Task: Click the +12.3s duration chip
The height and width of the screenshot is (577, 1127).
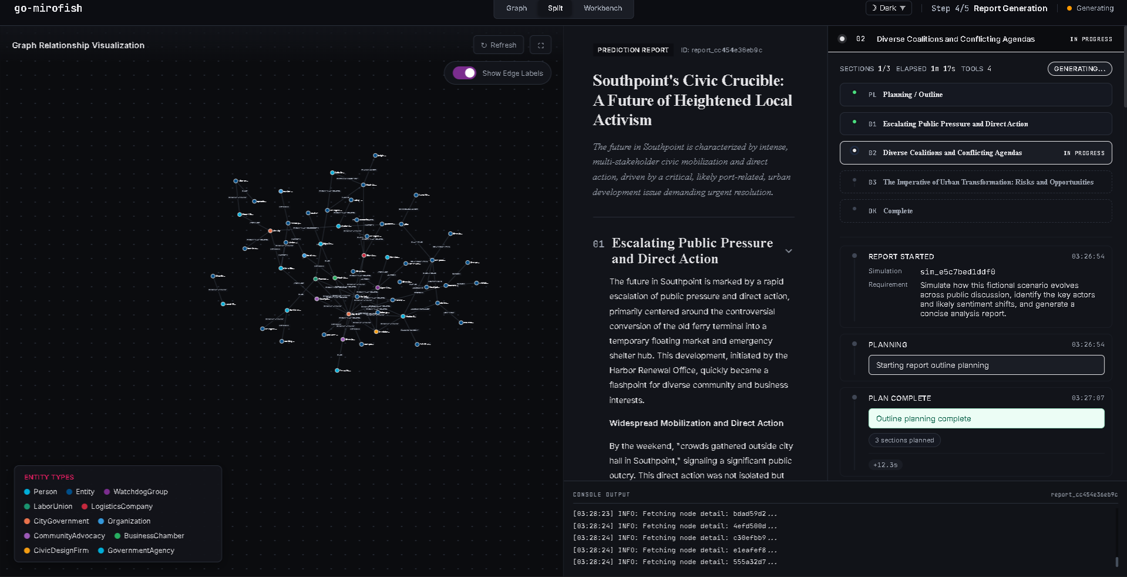Action: pos(885,465)
